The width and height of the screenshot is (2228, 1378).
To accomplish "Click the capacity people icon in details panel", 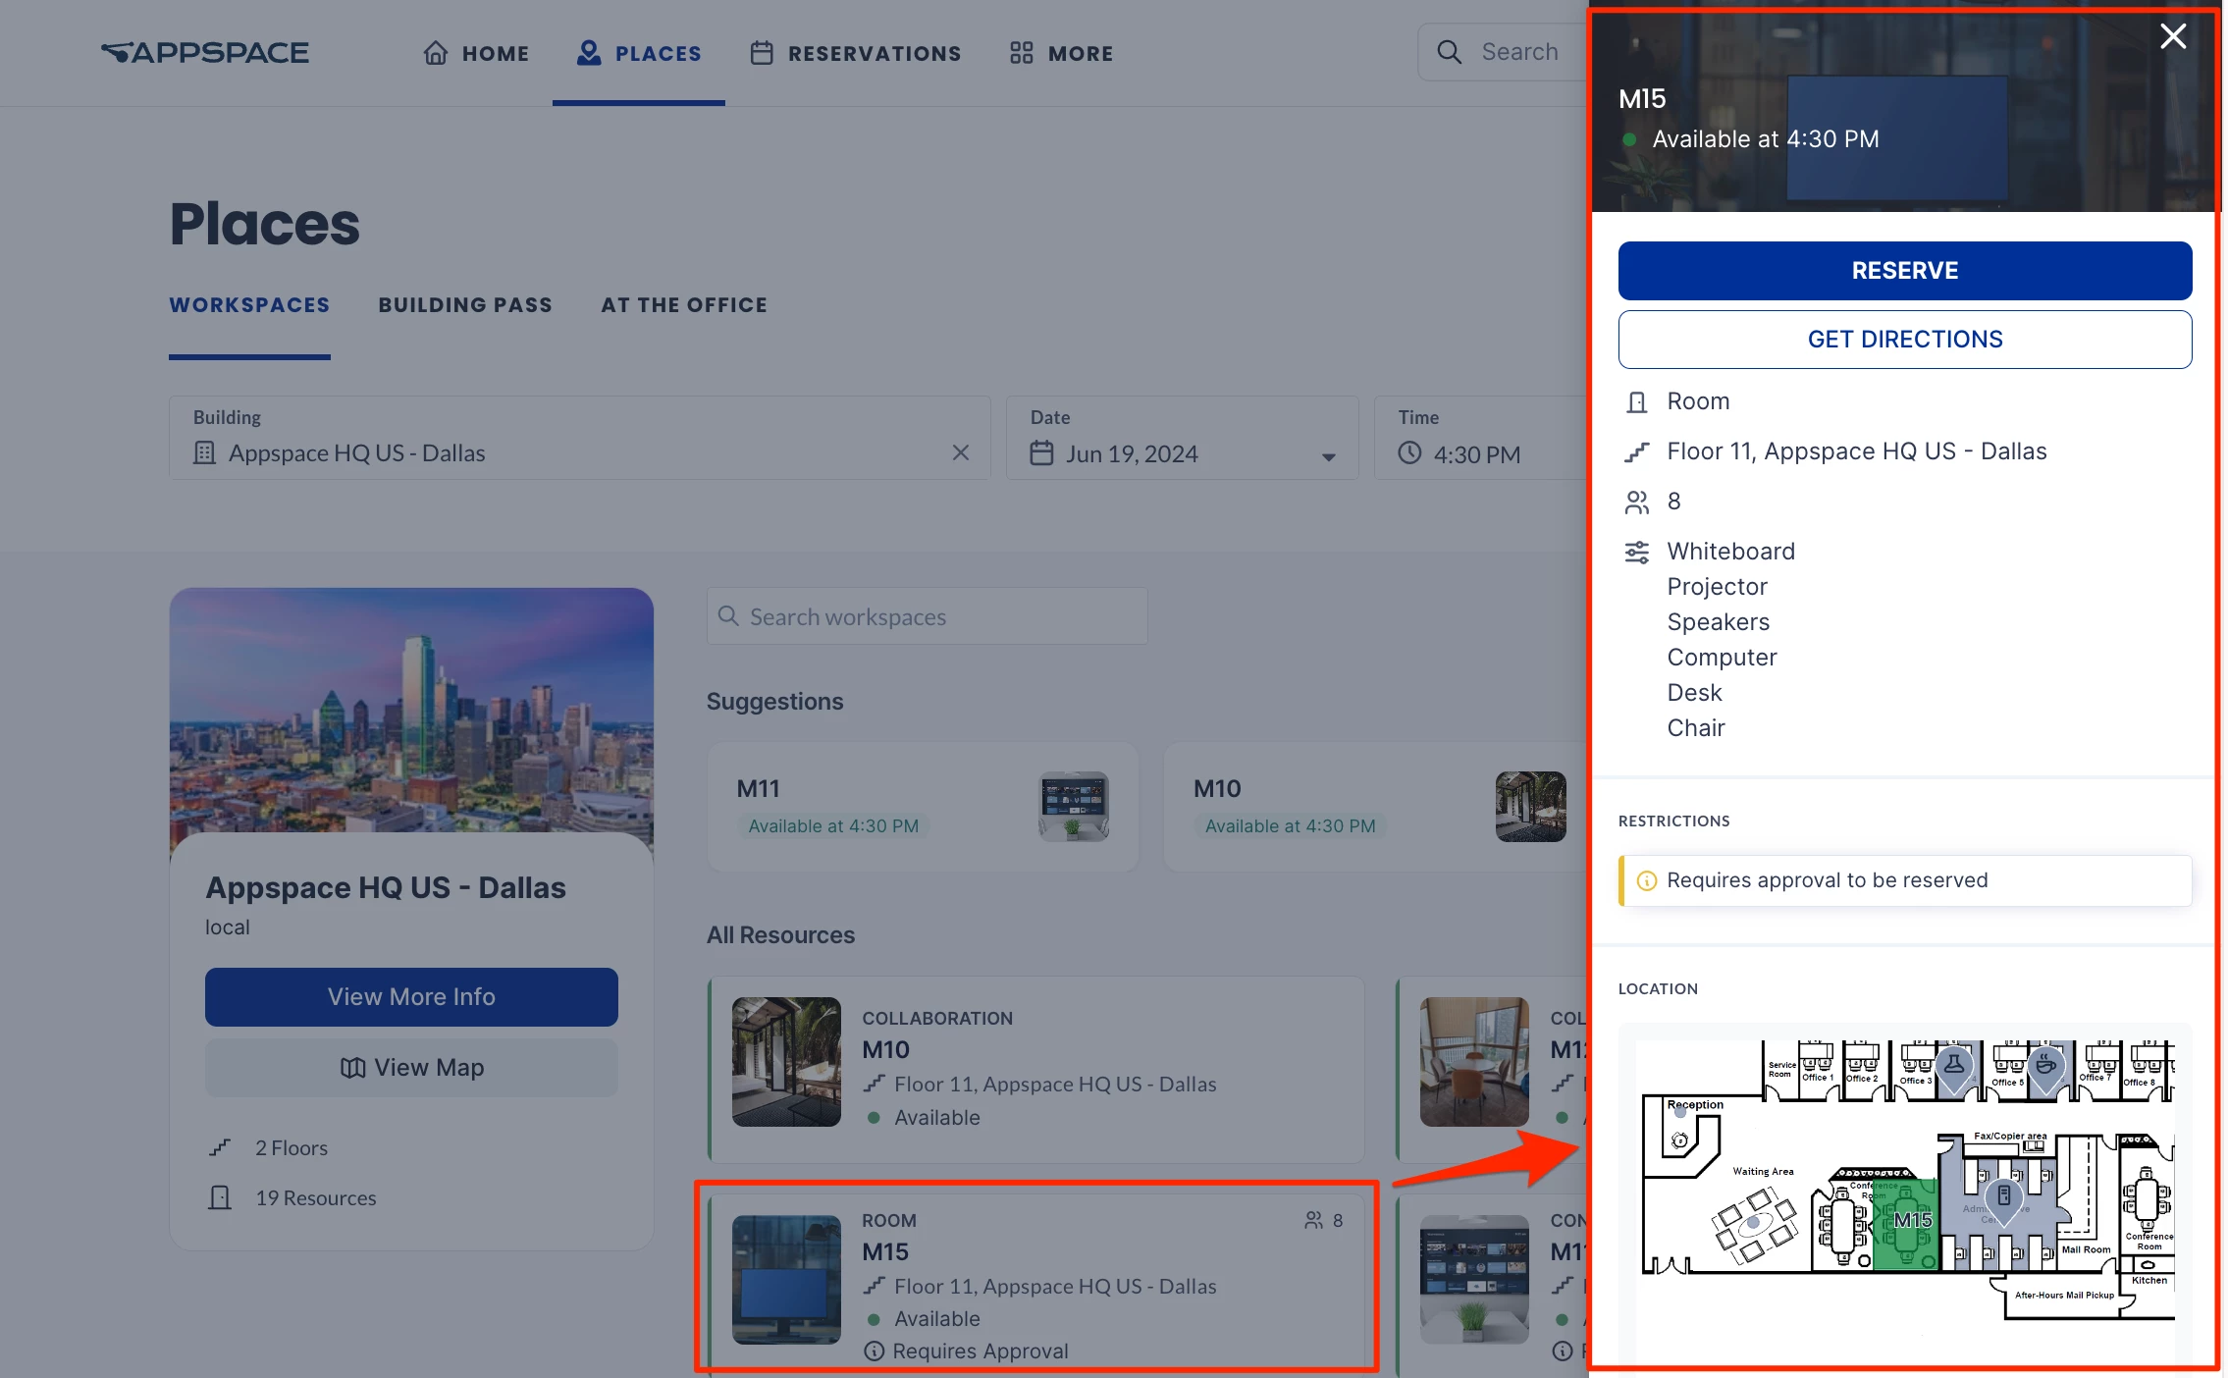I will 1637,503.
